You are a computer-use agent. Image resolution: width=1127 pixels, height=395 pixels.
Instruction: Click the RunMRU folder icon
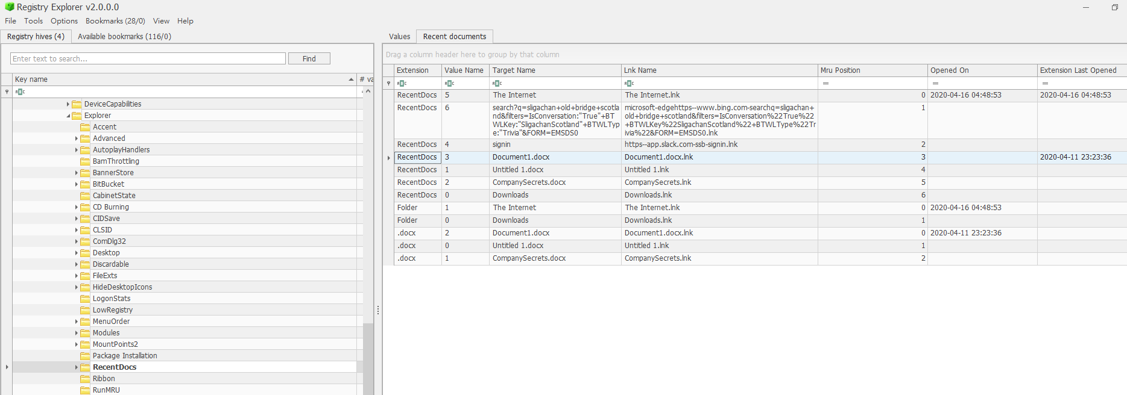pos(85,390)
